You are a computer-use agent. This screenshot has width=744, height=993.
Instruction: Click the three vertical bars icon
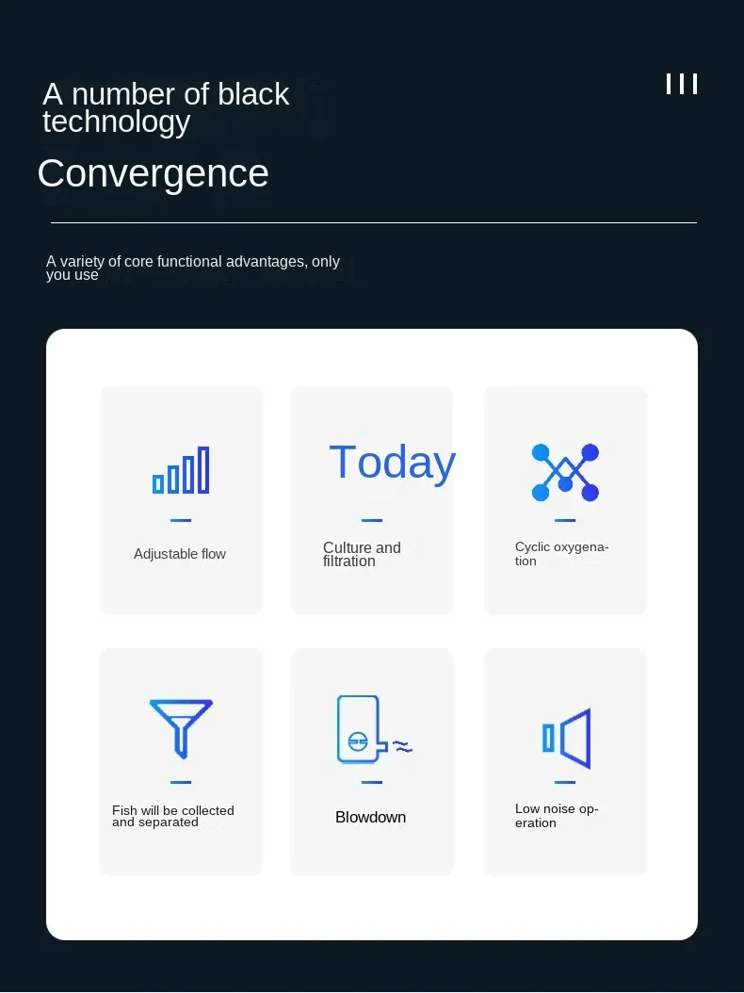point(681,85)
